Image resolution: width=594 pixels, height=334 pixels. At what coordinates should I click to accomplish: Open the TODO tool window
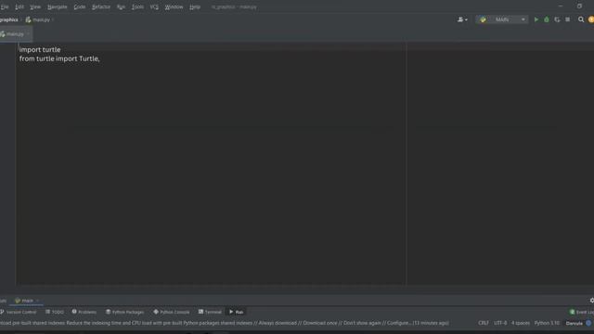(55, 312)
